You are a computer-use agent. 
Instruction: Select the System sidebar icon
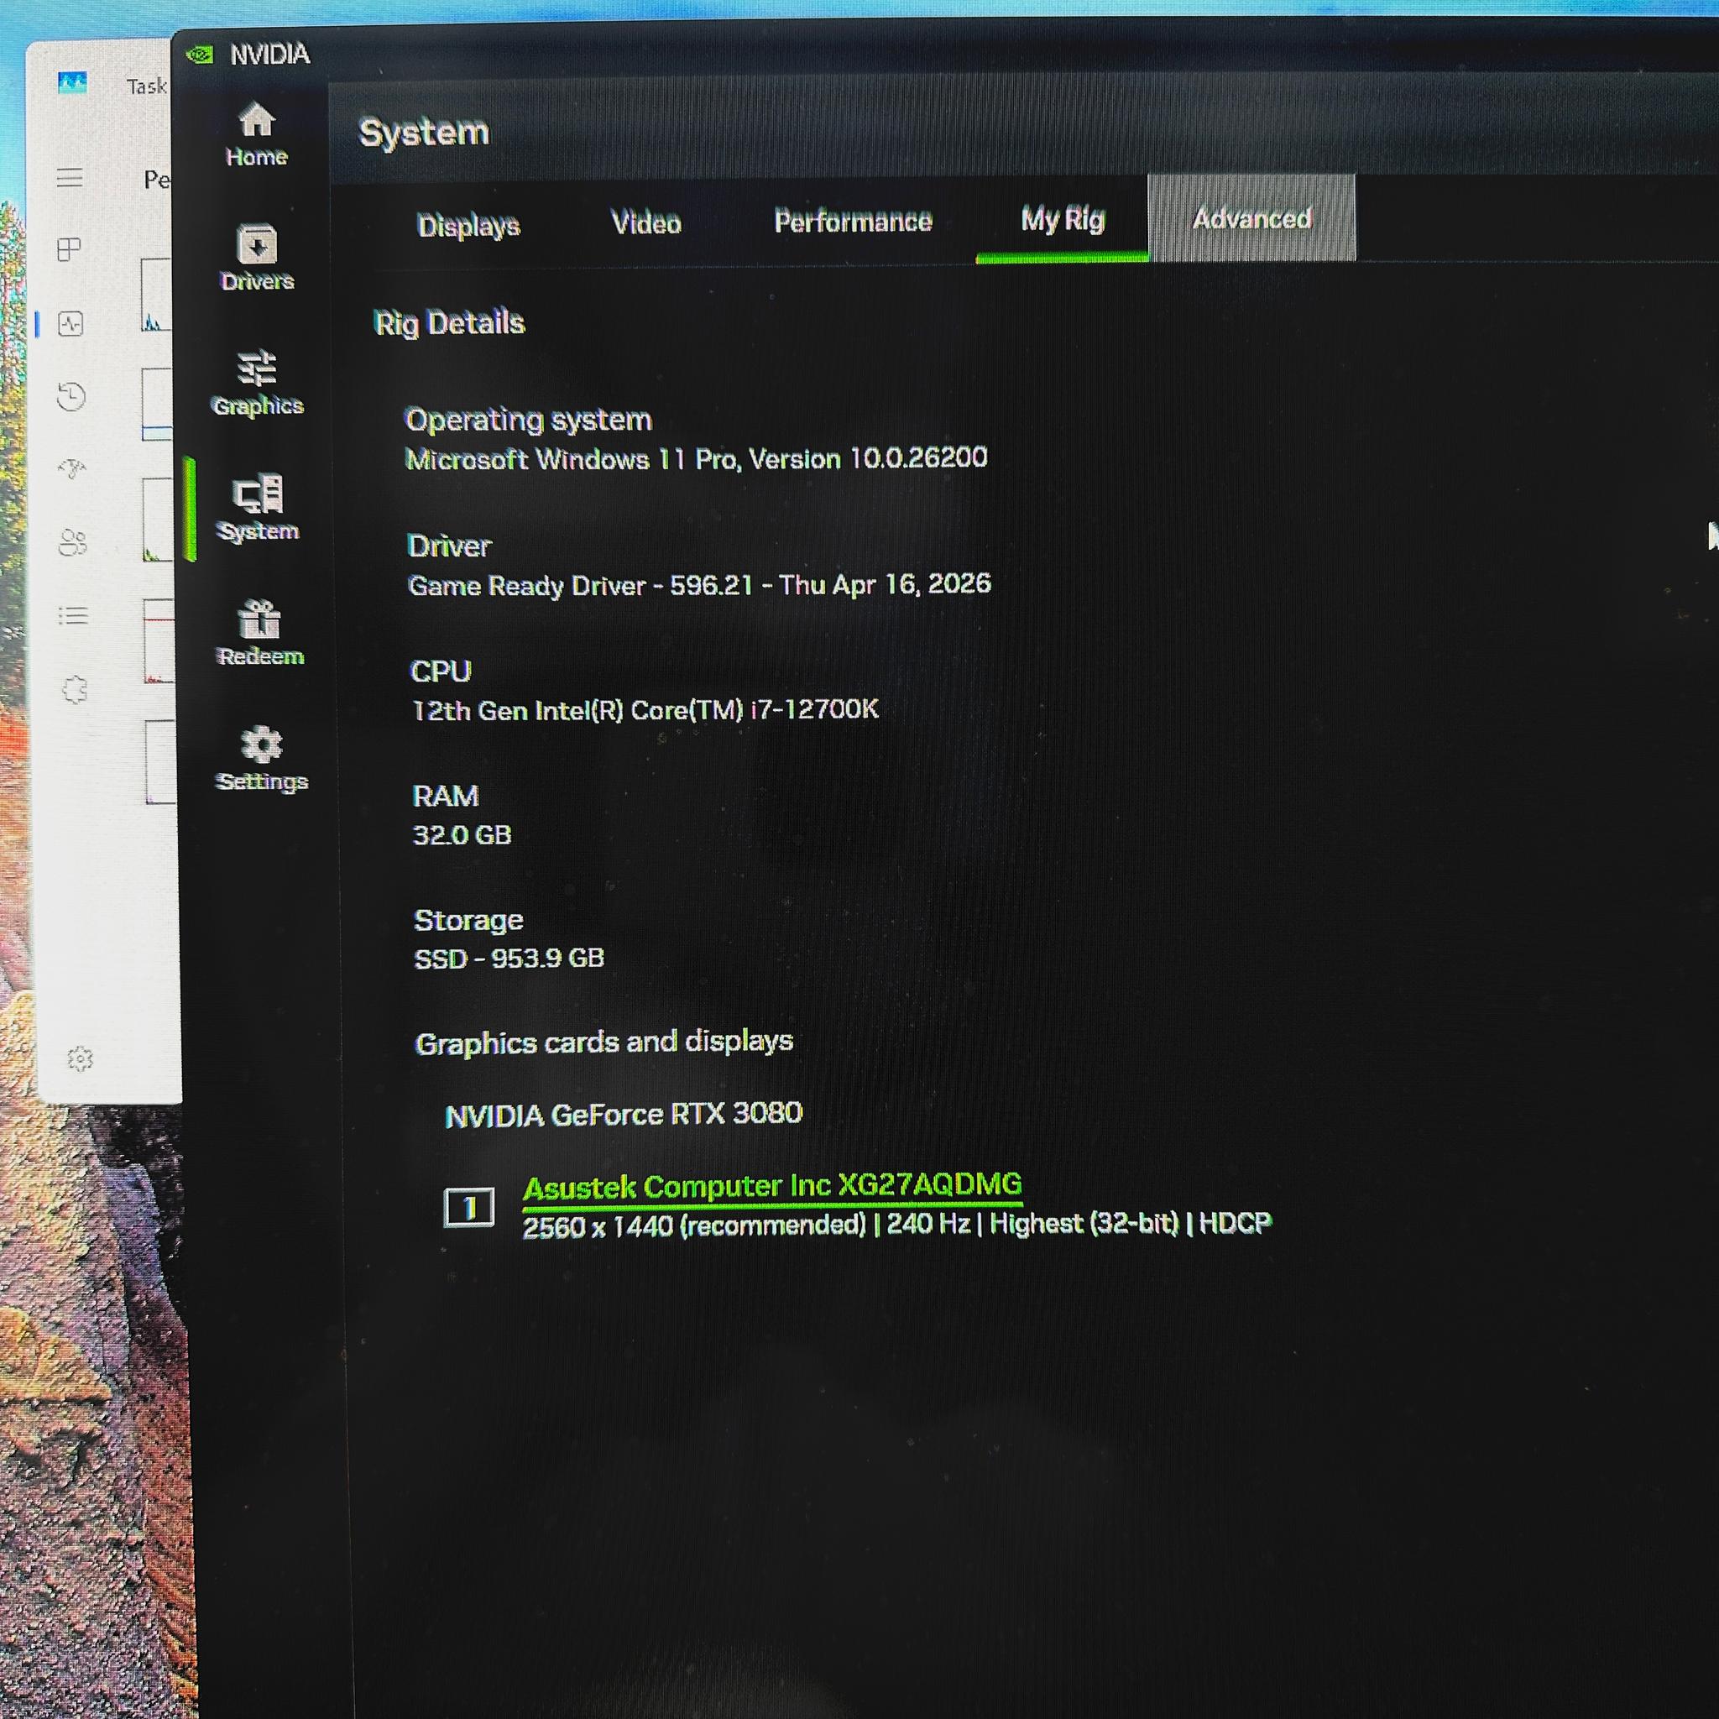pyautogui.click(x=258, y=508)
